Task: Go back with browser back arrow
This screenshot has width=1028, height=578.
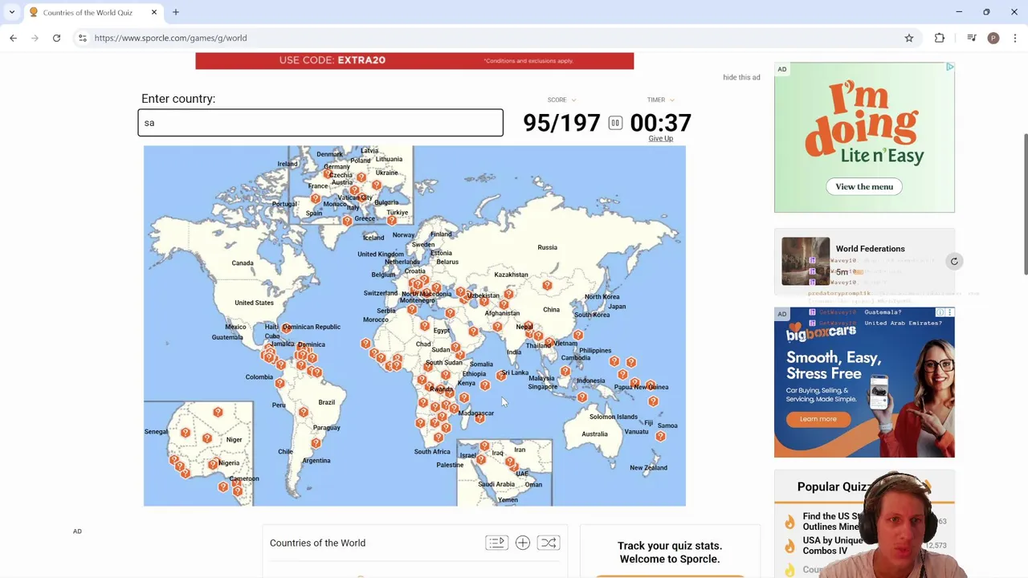Action: click(13, 38)
